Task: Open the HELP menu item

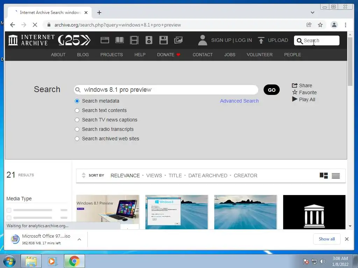Action: (140, 55)
